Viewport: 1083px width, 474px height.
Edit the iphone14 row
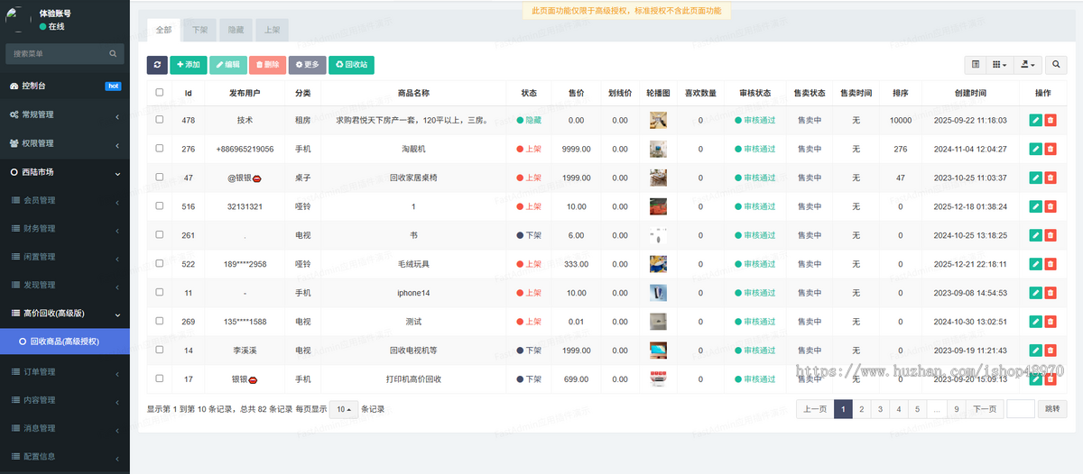coord(1035,293)
